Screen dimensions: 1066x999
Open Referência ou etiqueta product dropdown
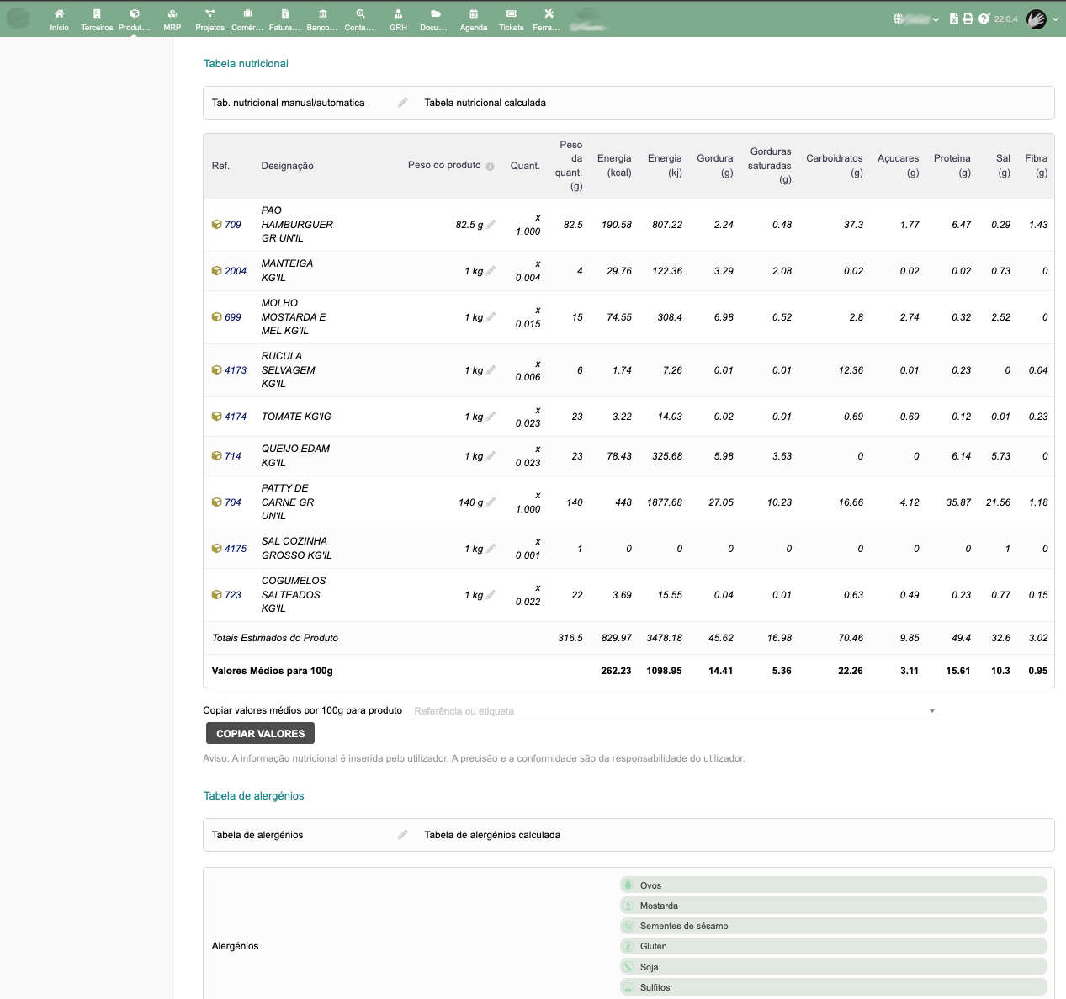pos(674,711)
